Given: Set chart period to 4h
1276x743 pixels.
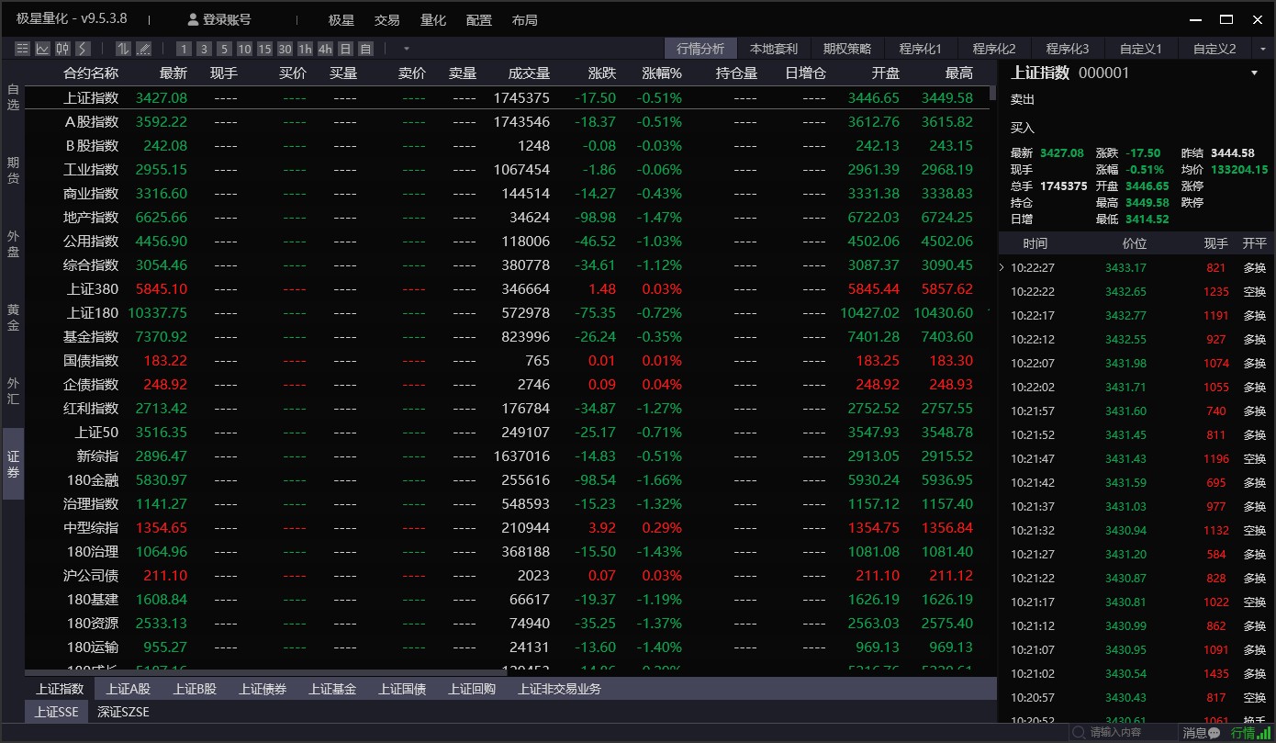Looking at the screenshot, I should pyautogui.click(x=325, y=49).
